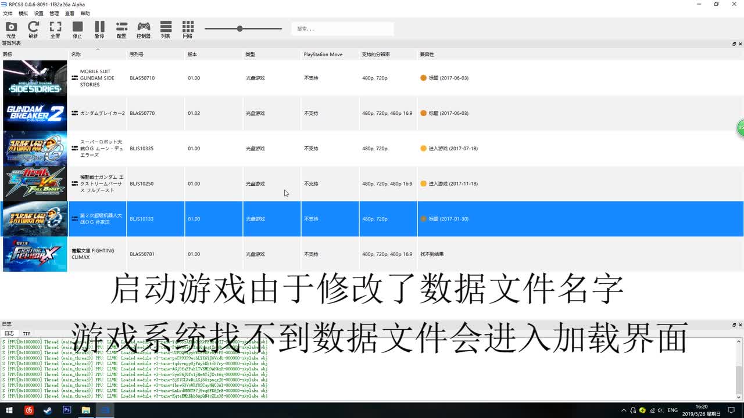
Task: Click serial number BLAS50781
Action: pyautogui.click(x=142, y=254)
